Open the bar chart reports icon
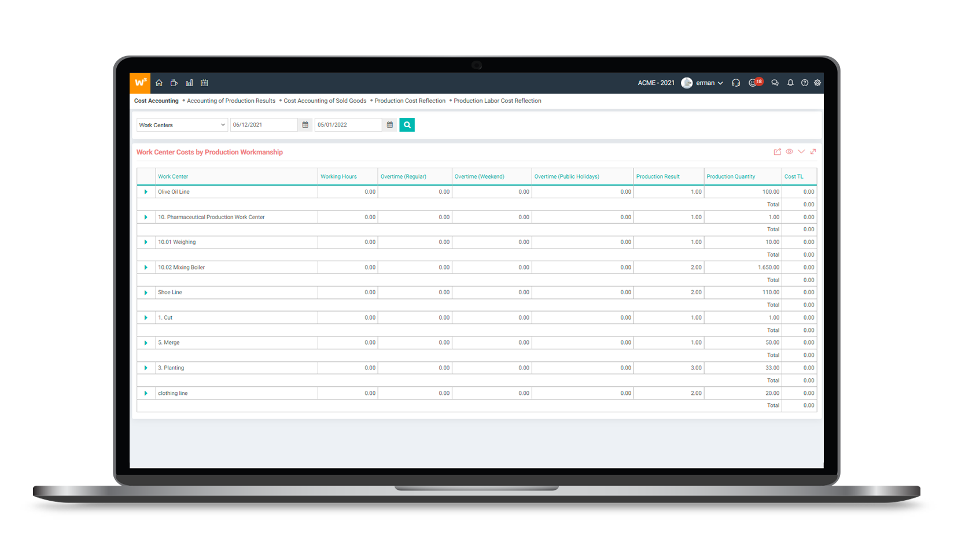954x551 pixels. (189, 83)
